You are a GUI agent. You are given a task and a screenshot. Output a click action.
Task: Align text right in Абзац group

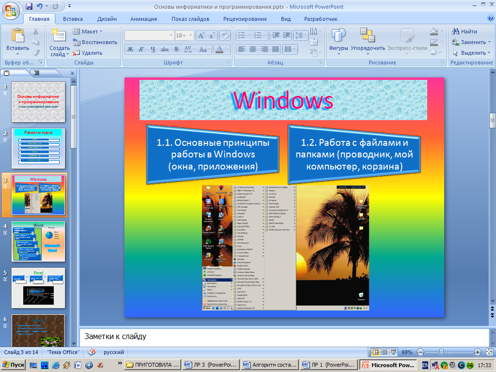tap(264, 49)
